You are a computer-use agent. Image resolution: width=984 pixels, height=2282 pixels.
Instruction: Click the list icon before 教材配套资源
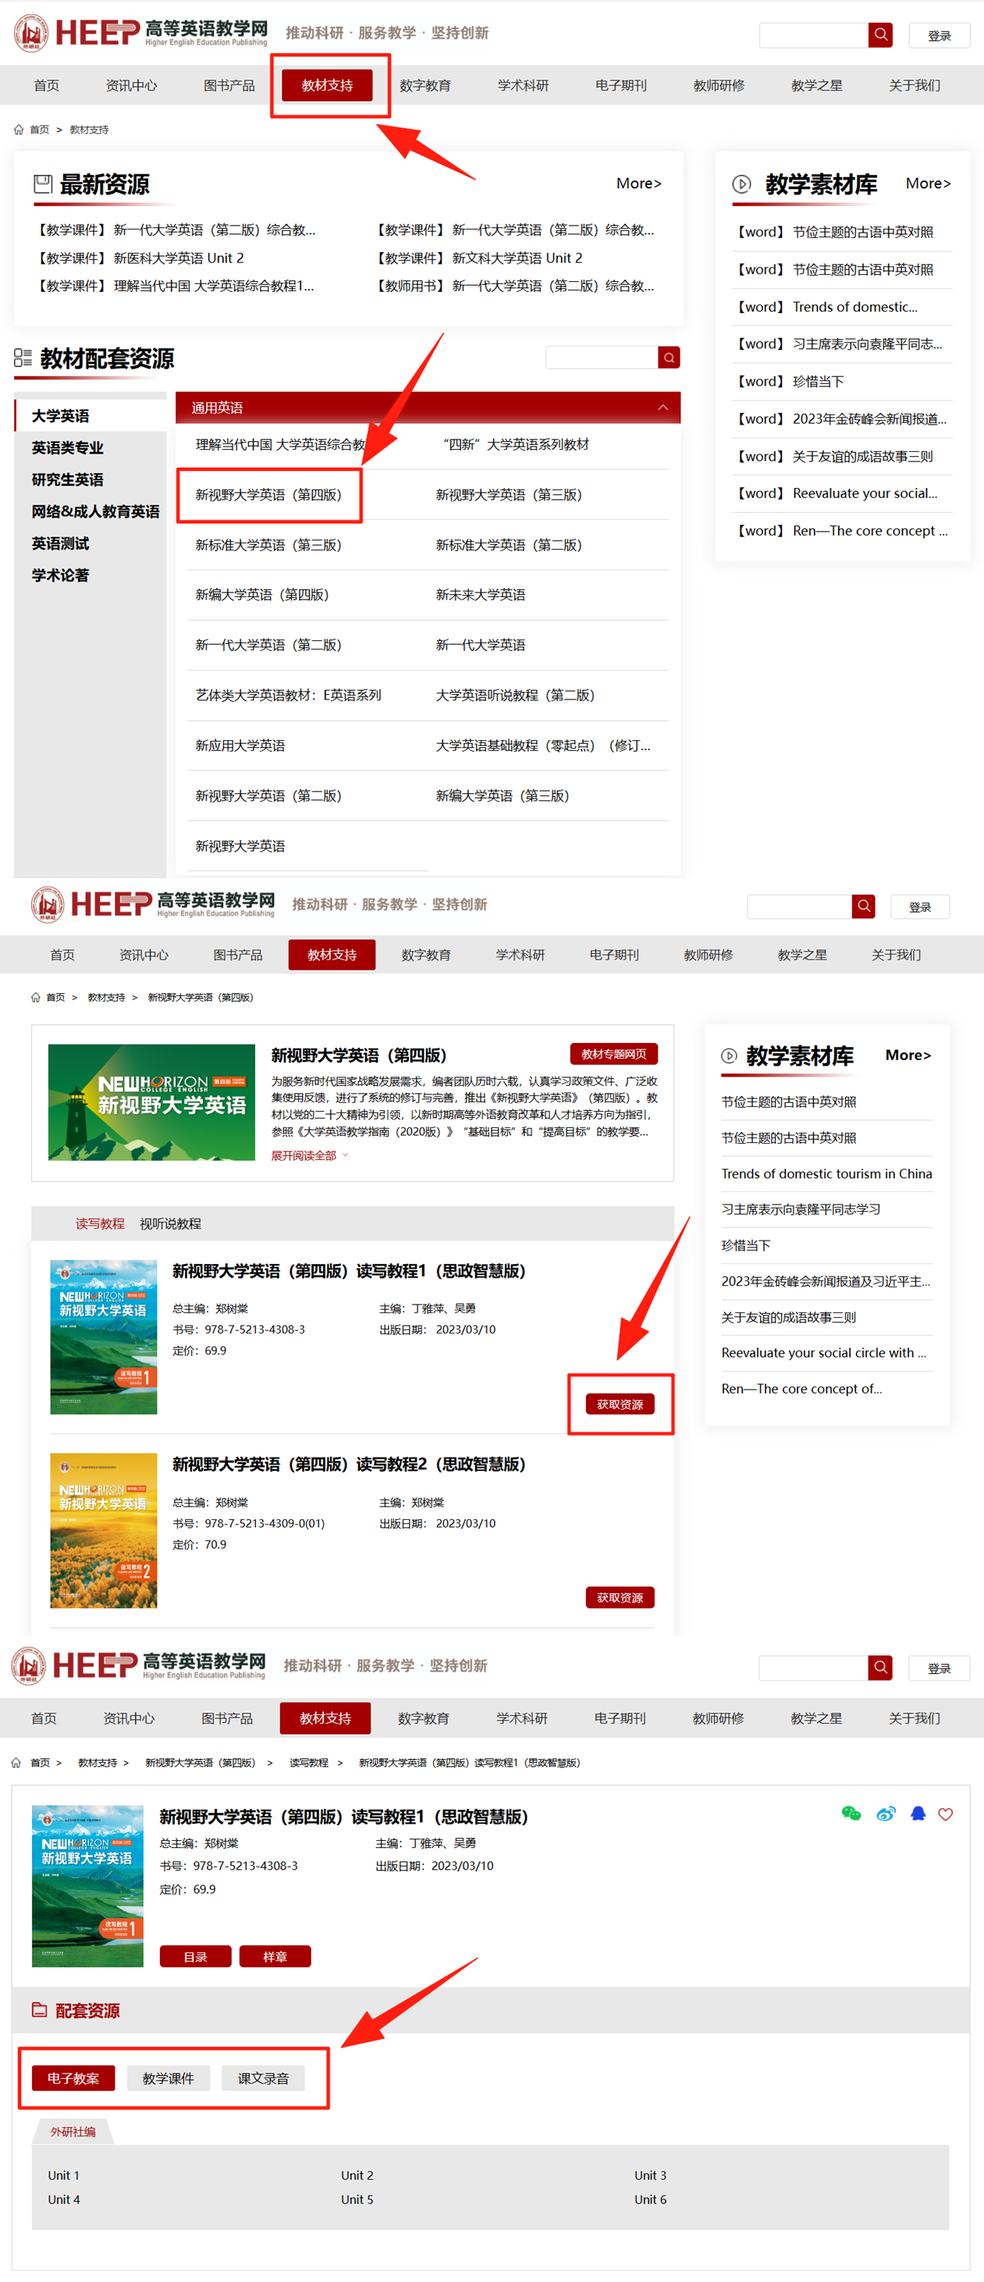23,358
